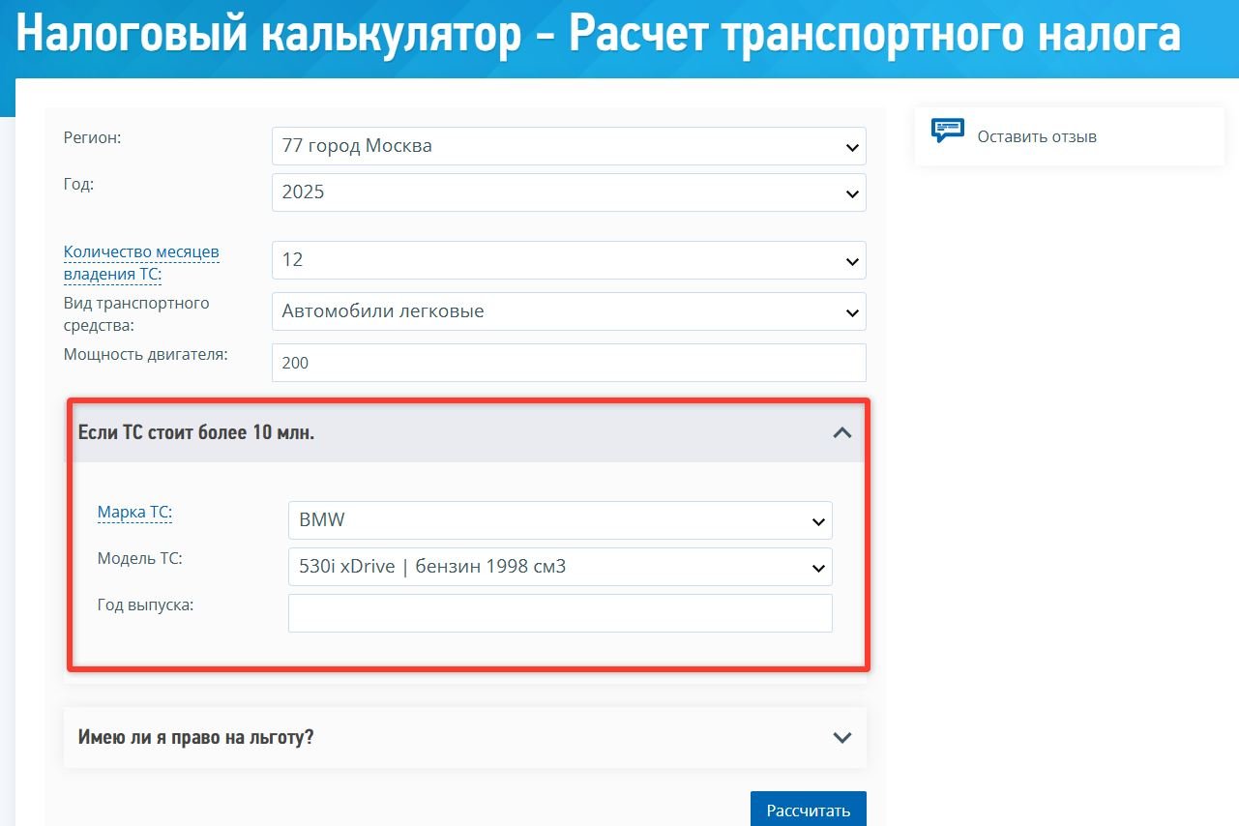Open the vehicle type dropdown Автомобили легковые

568,311
